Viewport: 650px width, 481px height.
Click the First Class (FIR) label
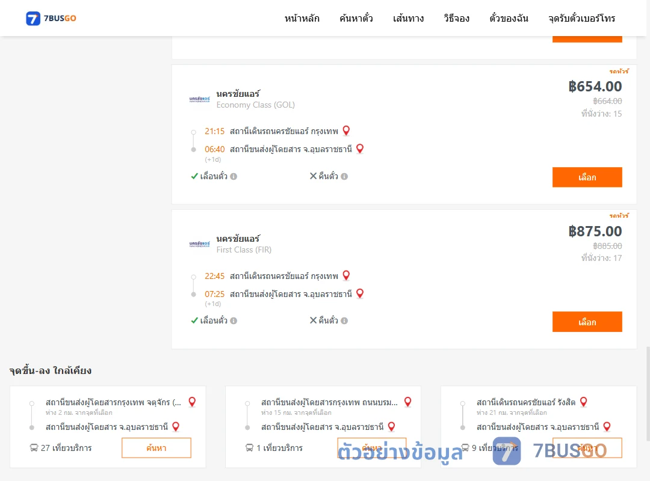click(x=244, y=250)
